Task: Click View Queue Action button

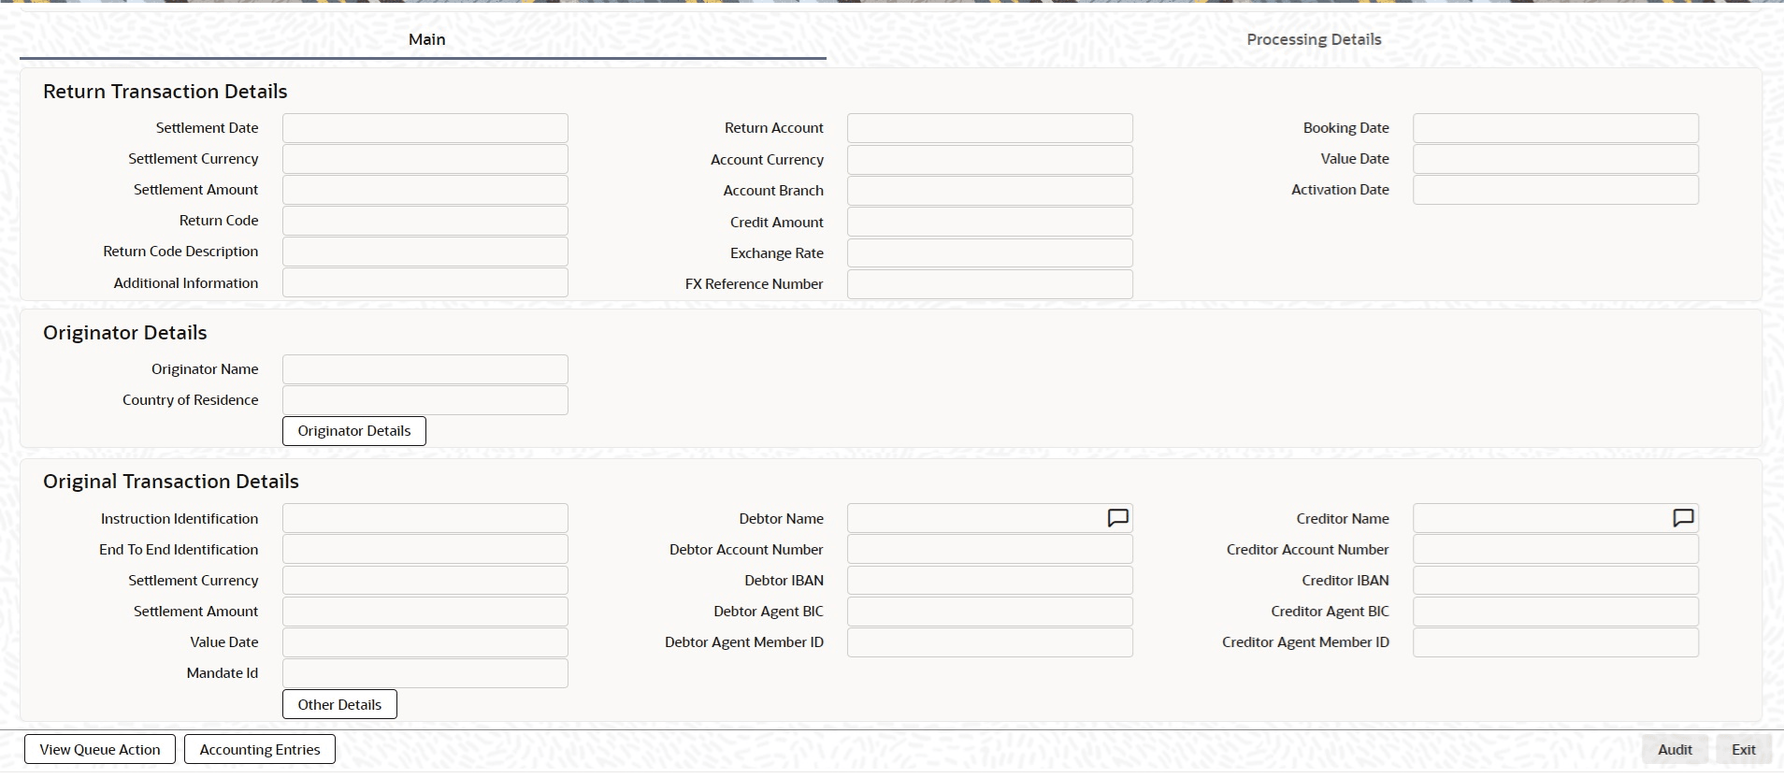Action: click(100, 749)
